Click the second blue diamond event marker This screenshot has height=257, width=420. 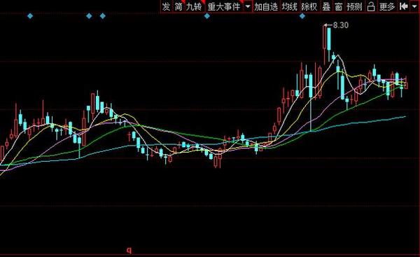tap(89, 16)
